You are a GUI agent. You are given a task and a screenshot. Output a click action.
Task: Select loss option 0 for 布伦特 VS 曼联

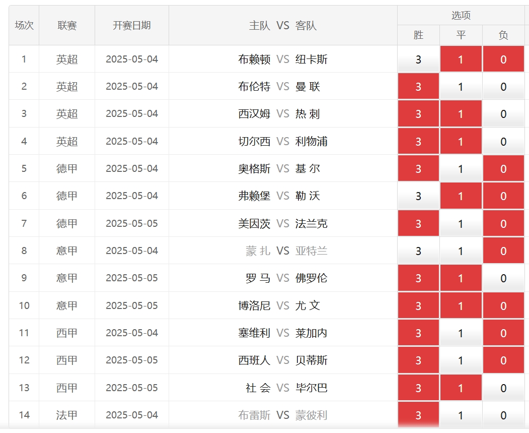(x=503, y=87)
